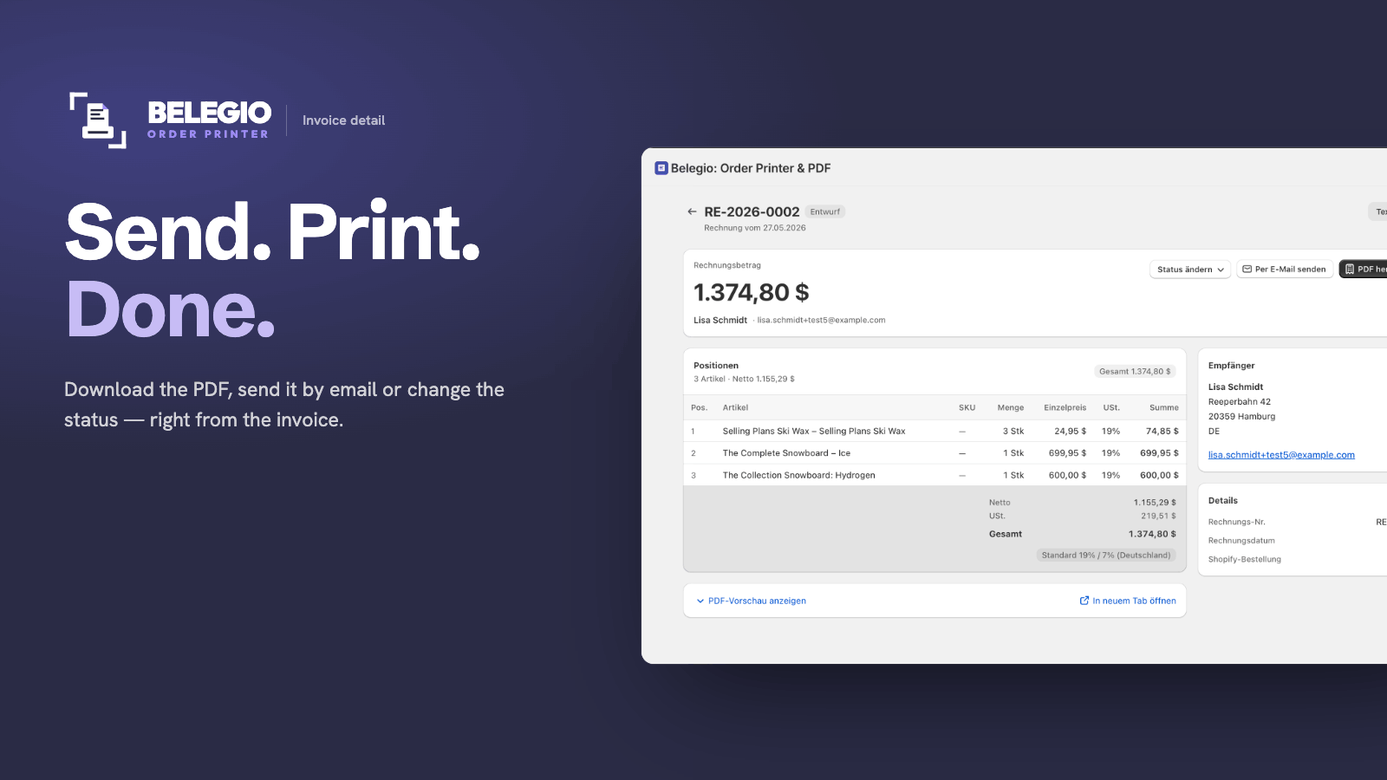Click the 699,95 $ Einzelpreis cell
Screen dimensions: 1387x780
pyautogui.click(x=1067, y=453)
